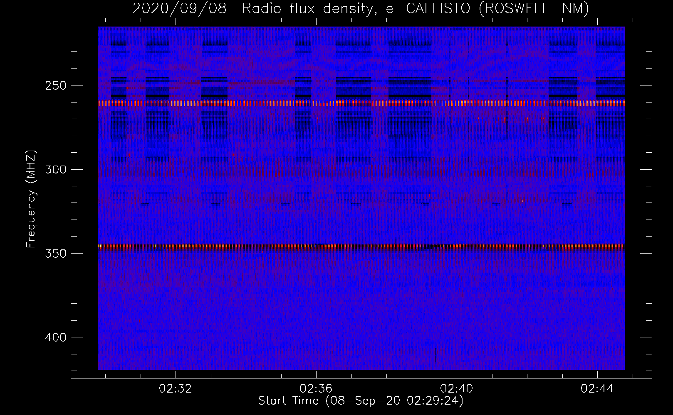The width and height of the screenshot is (673, 415).
Task: Click the 400 frequency tick label
Action: (x=56, y=337)
